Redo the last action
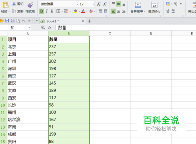196x144 pixels. (x=29, y=21)
